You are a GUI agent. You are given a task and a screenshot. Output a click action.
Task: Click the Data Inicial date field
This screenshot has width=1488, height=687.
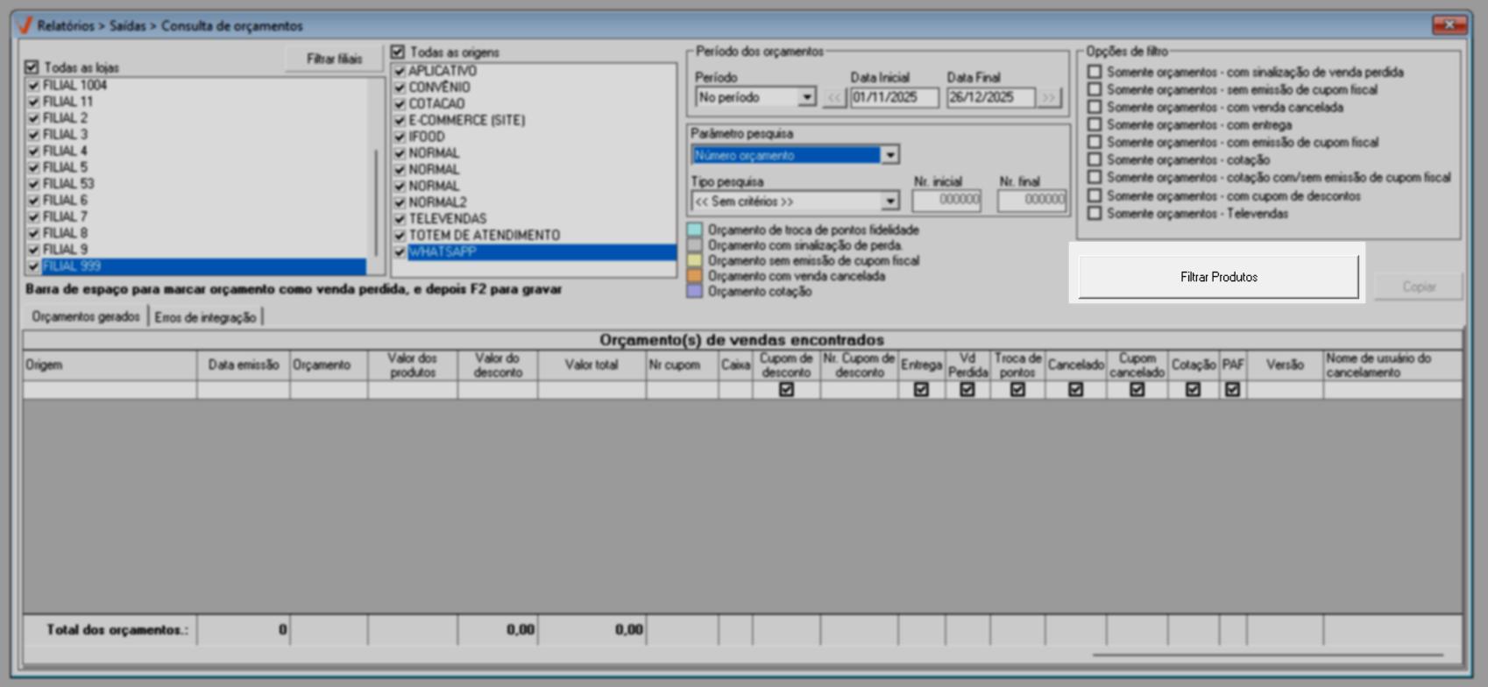[x=895, y=98]
